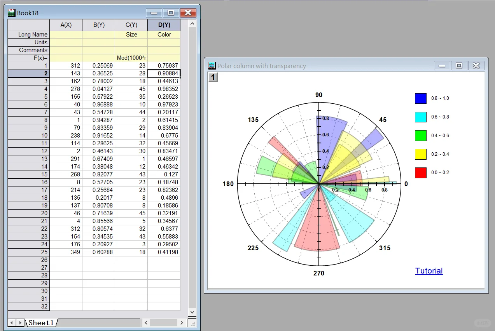495x331 pixels.
Task: Select cell with value 0.75937
Action: (x=164, y=66)
